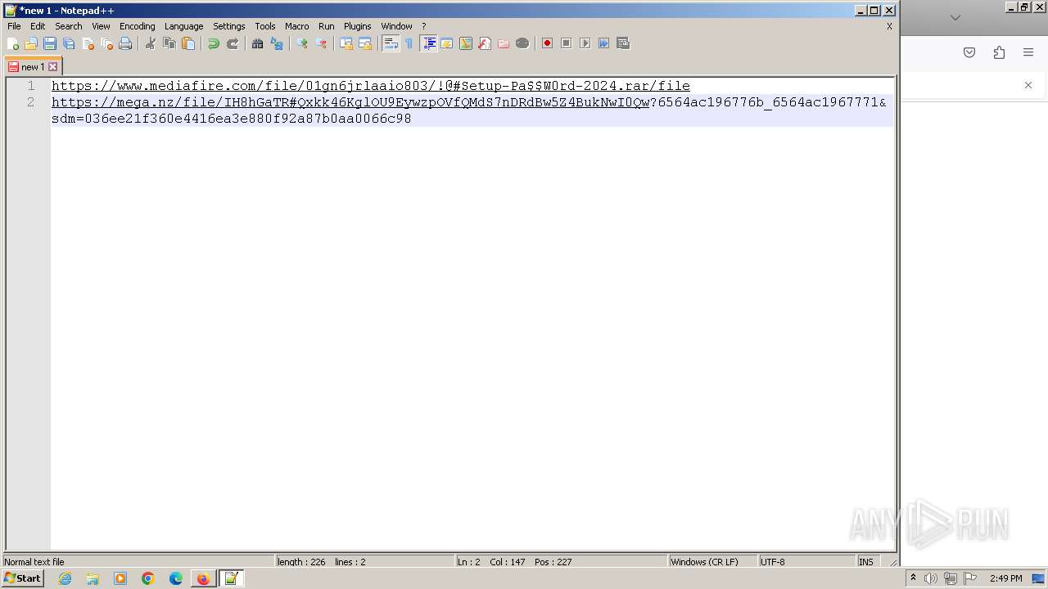The height and width of the screenshot is (589, 1048).
Task: Toggle synchronize horizontal scrolling
Action: point(365,43)
